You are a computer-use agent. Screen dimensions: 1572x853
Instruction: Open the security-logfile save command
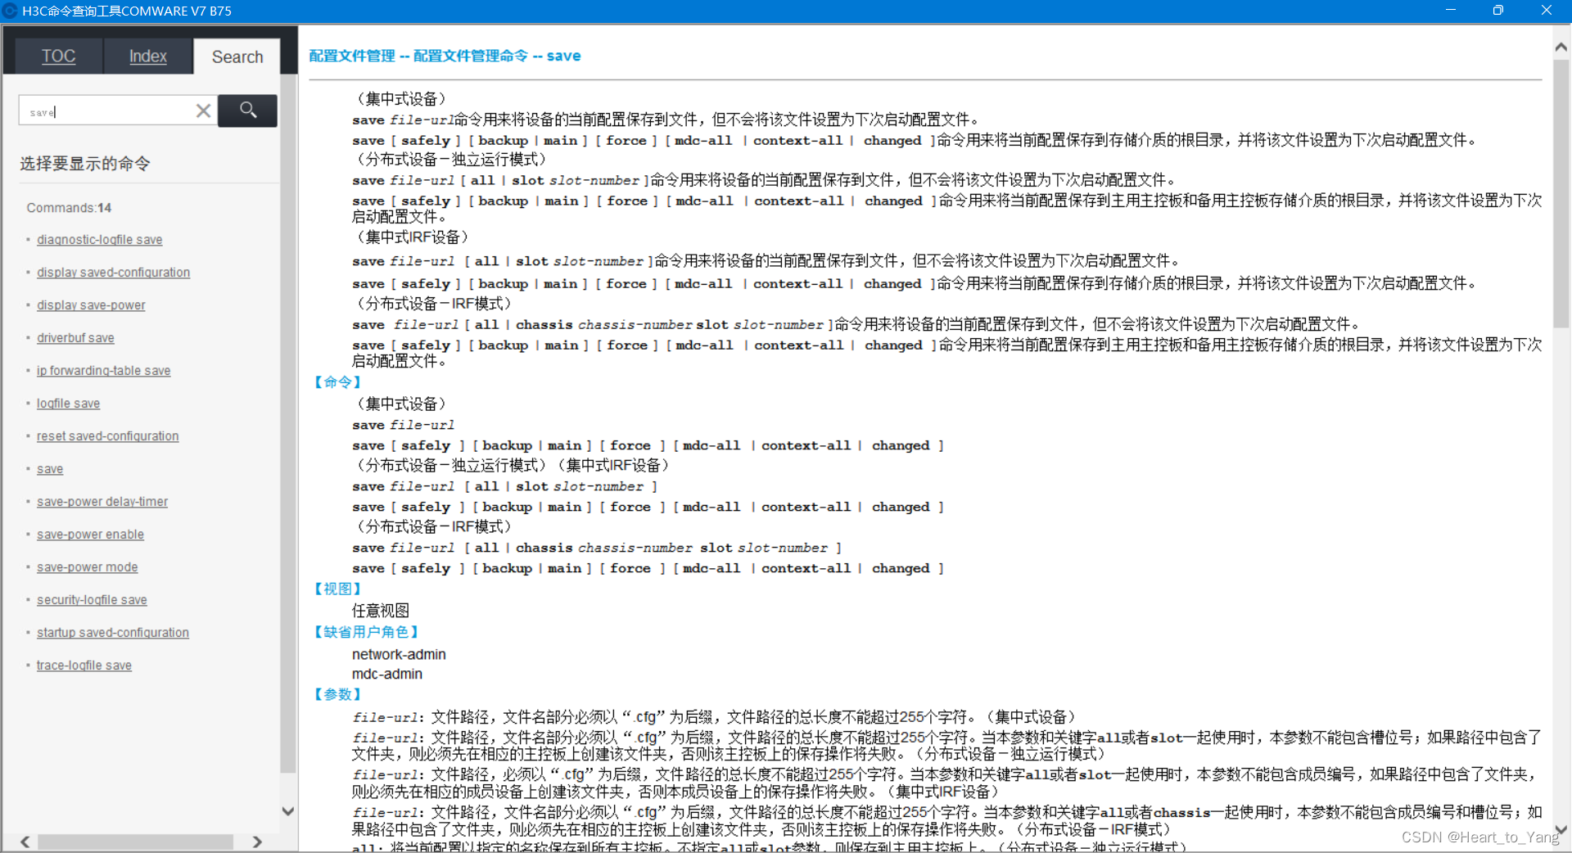click(x=92, y=600)
